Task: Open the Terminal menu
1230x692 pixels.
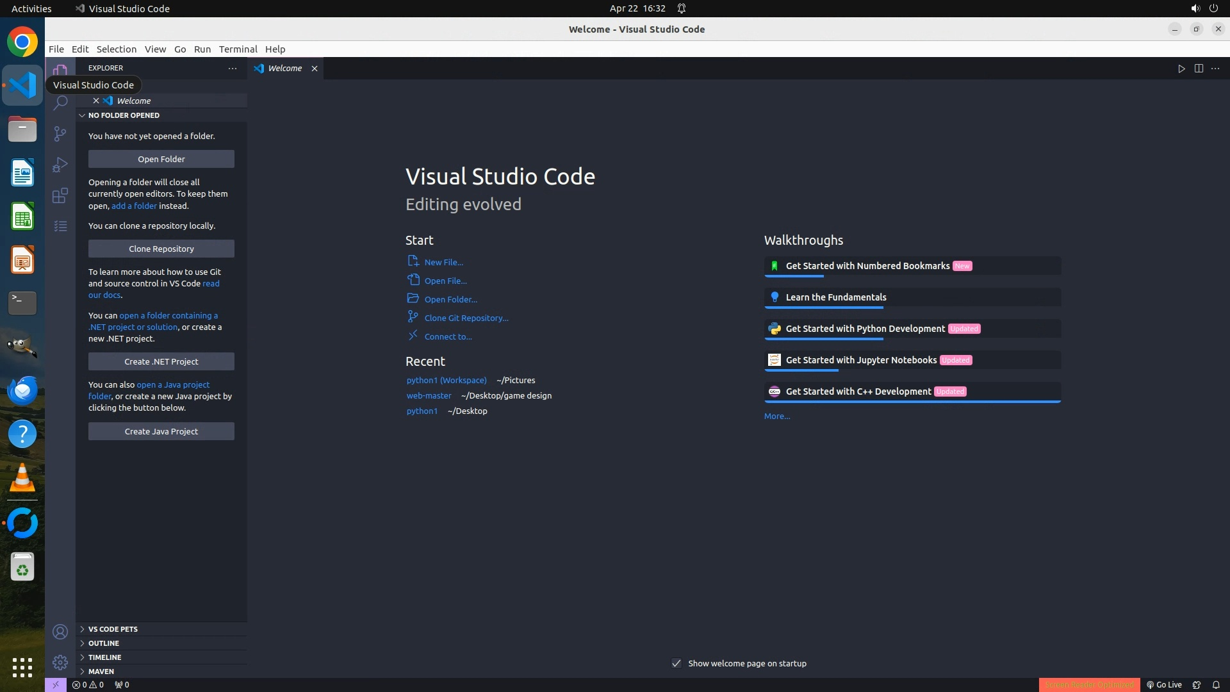Action: [x=238, y=49]
